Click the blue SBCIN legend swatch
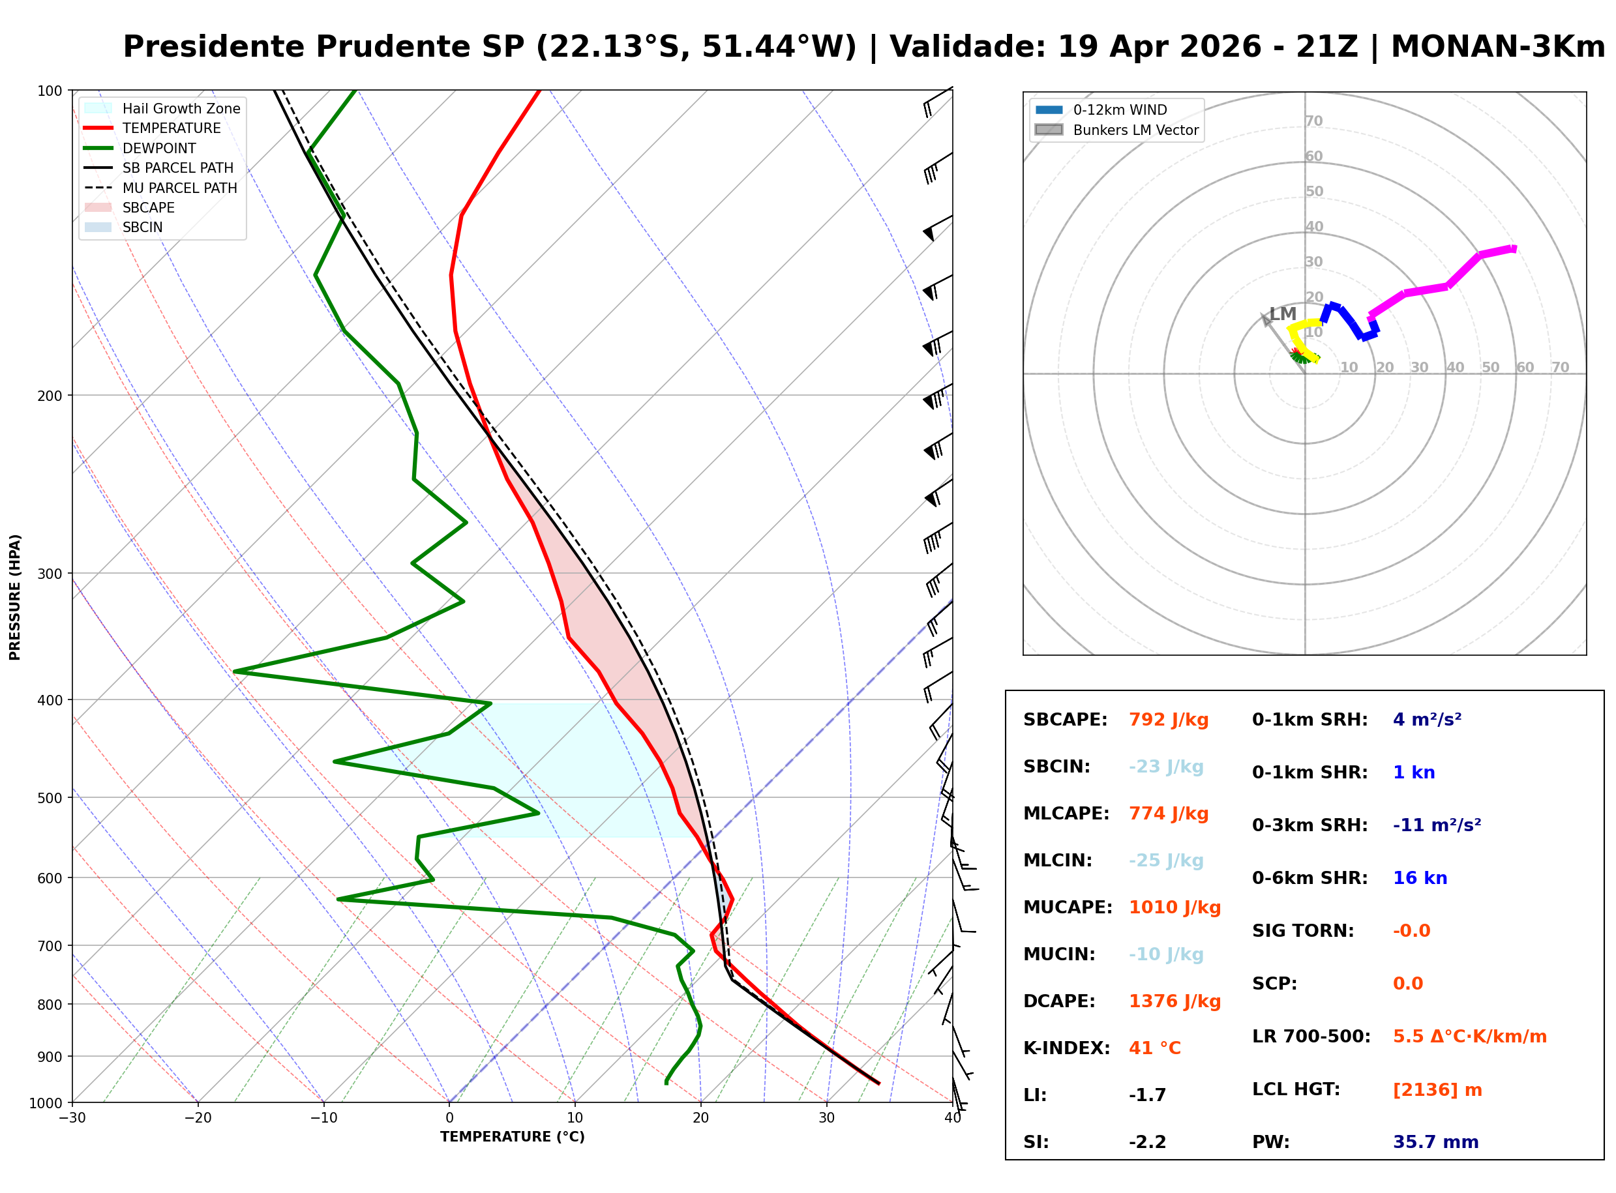1616x1193 pixels. point(98,227)
